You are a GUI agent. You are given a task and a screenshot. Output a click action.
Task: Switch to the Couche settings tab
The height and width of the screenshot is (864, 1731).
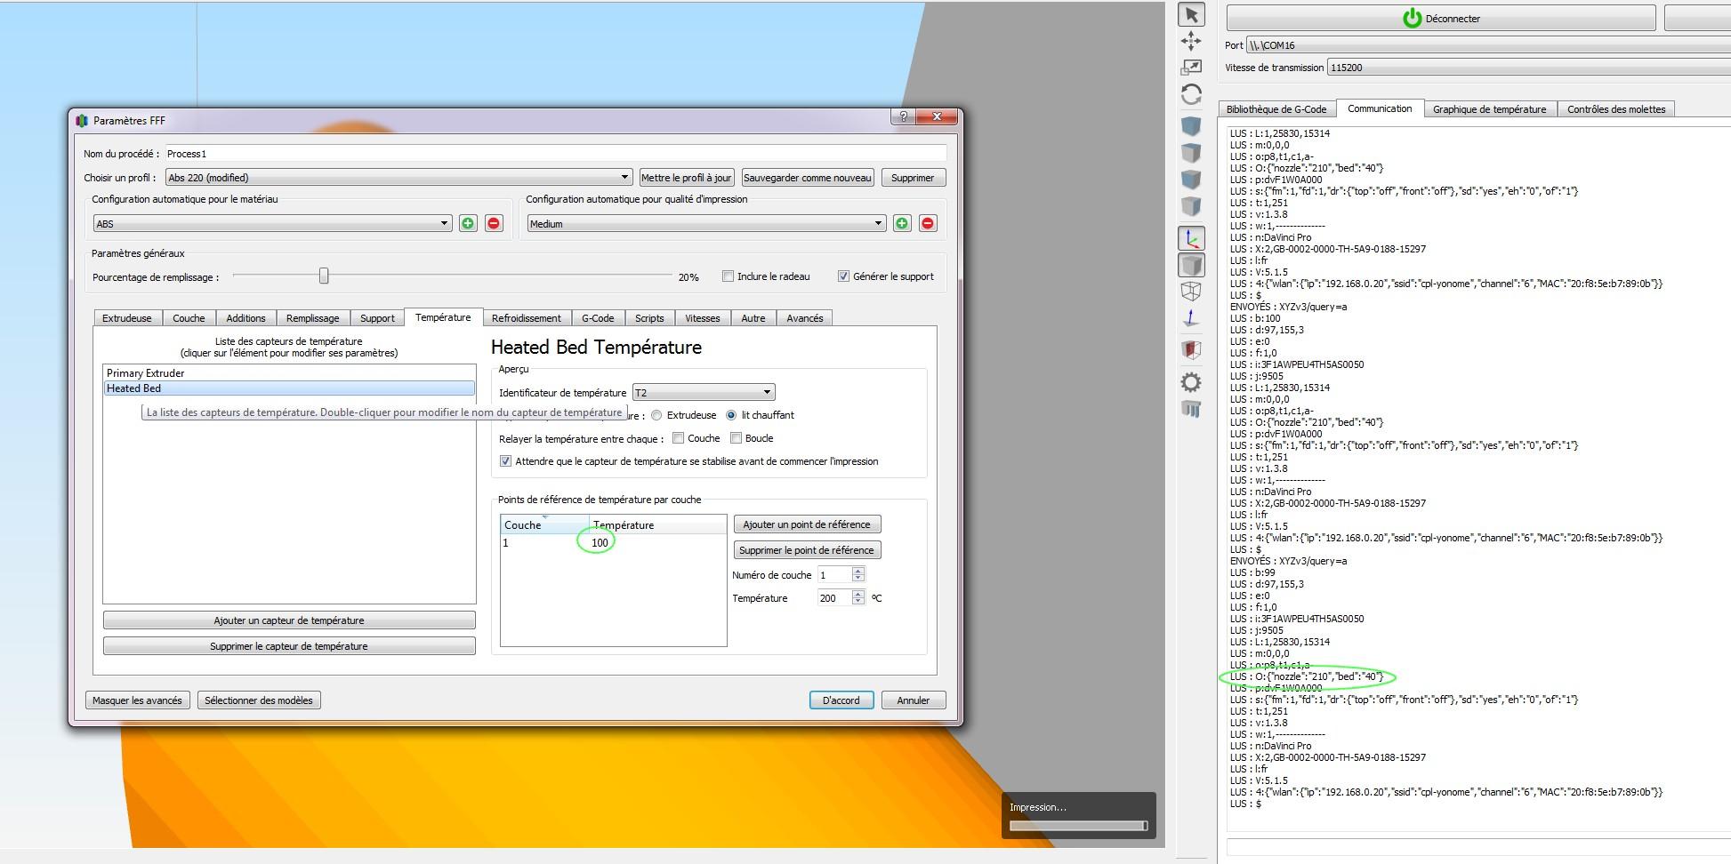(189, 318)
